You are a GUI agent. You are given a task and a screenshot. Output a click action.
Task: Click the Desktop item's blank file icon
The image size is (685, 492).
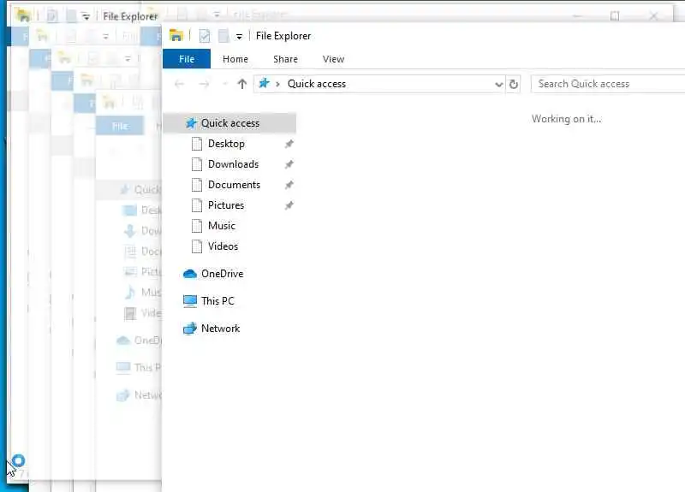197,144
